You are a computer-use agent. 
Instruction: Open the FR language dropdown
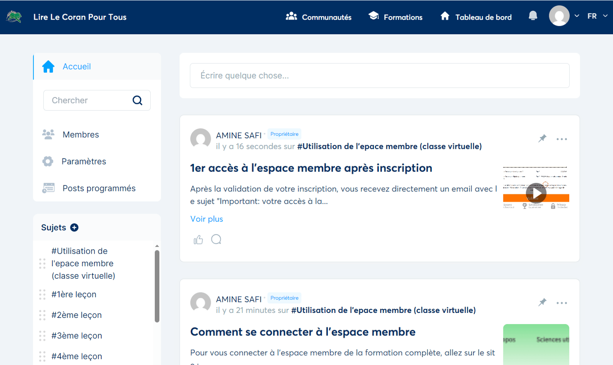[597, 16]
